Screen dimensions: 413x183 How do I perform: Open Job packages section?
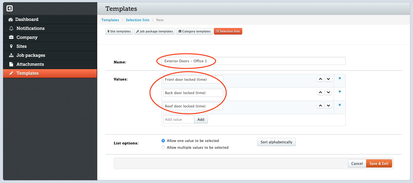(50, 55)
